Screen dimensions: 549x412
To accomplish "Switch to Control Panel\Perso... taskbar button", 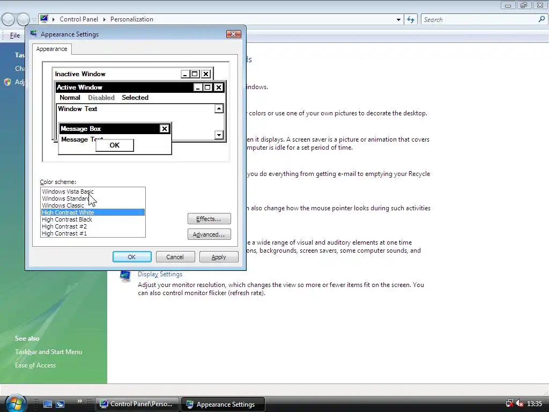I will click(x=137, y=404).
